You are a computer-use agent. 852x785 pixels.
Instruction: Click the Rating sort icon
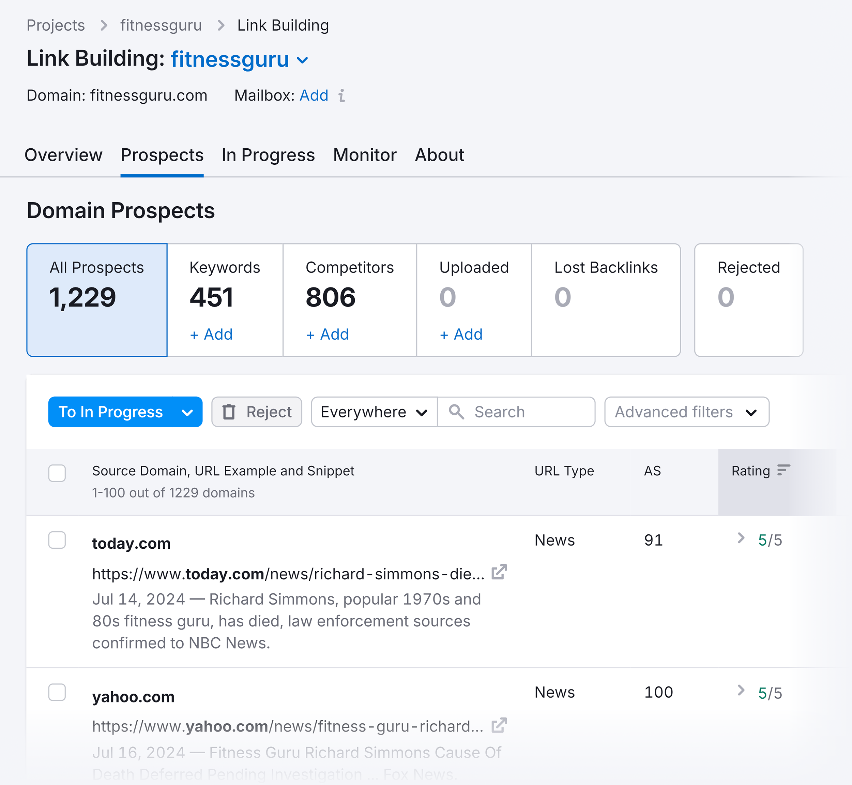[x=783, y=470]
